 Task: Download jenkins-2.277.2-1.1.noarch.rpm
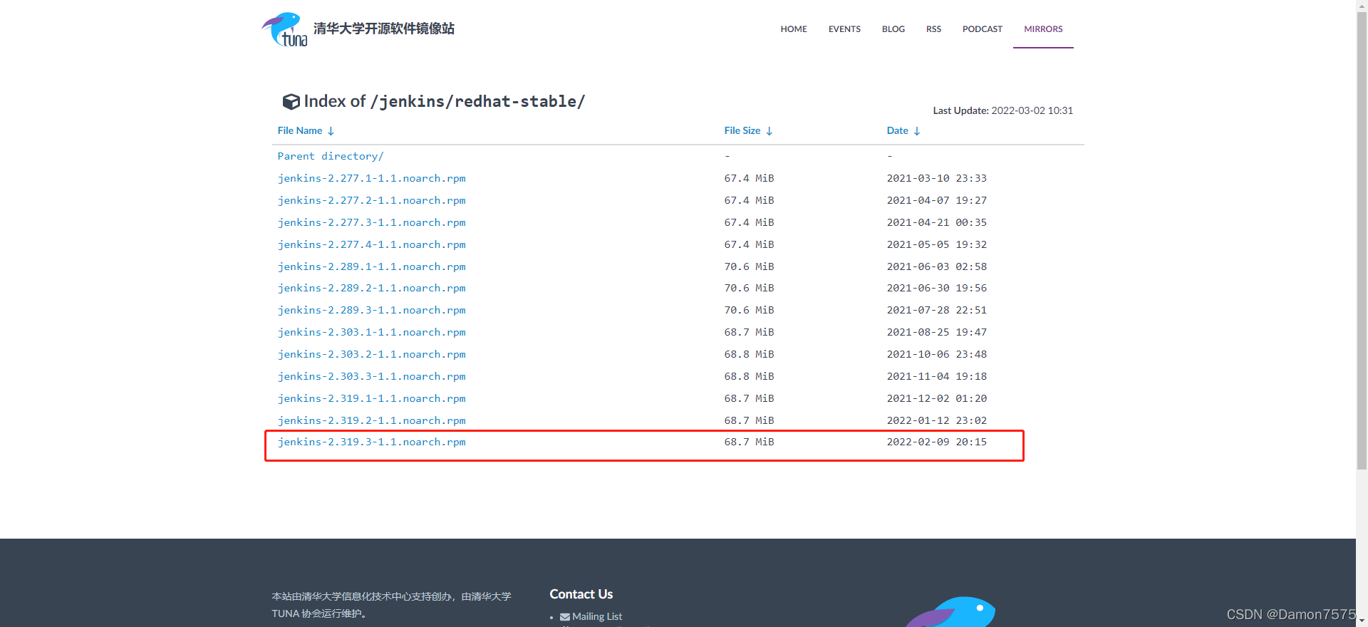click(371, 200)
